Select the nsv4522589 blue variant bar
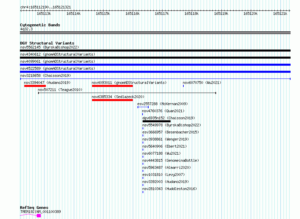This screenshot has width=300, height=219. click(x=155, y=72)
